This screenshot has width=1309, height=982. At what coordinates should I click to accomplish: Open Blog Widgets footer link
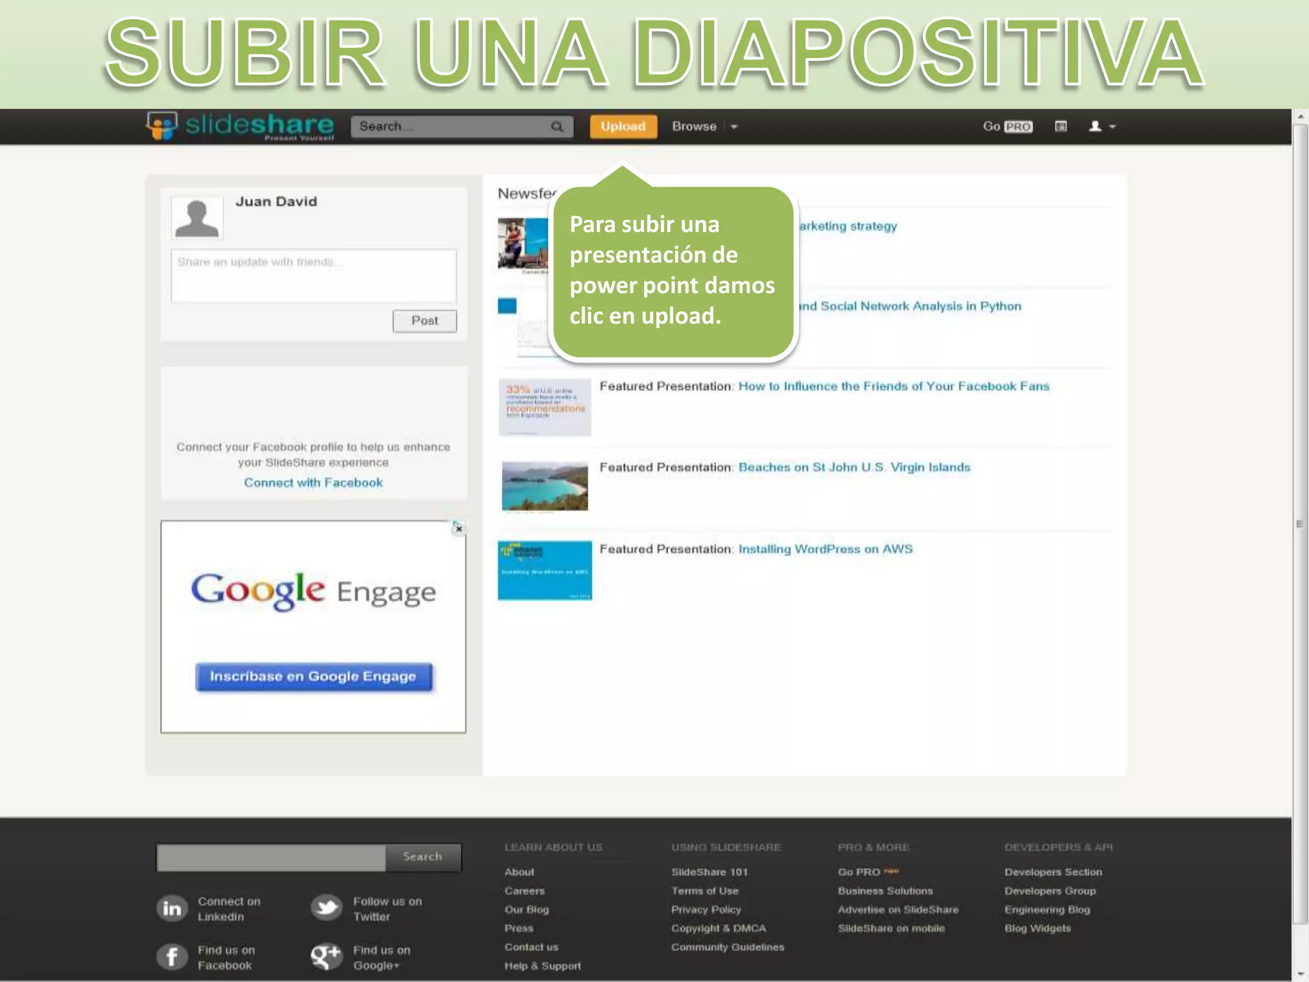[x=1037, y=928]
